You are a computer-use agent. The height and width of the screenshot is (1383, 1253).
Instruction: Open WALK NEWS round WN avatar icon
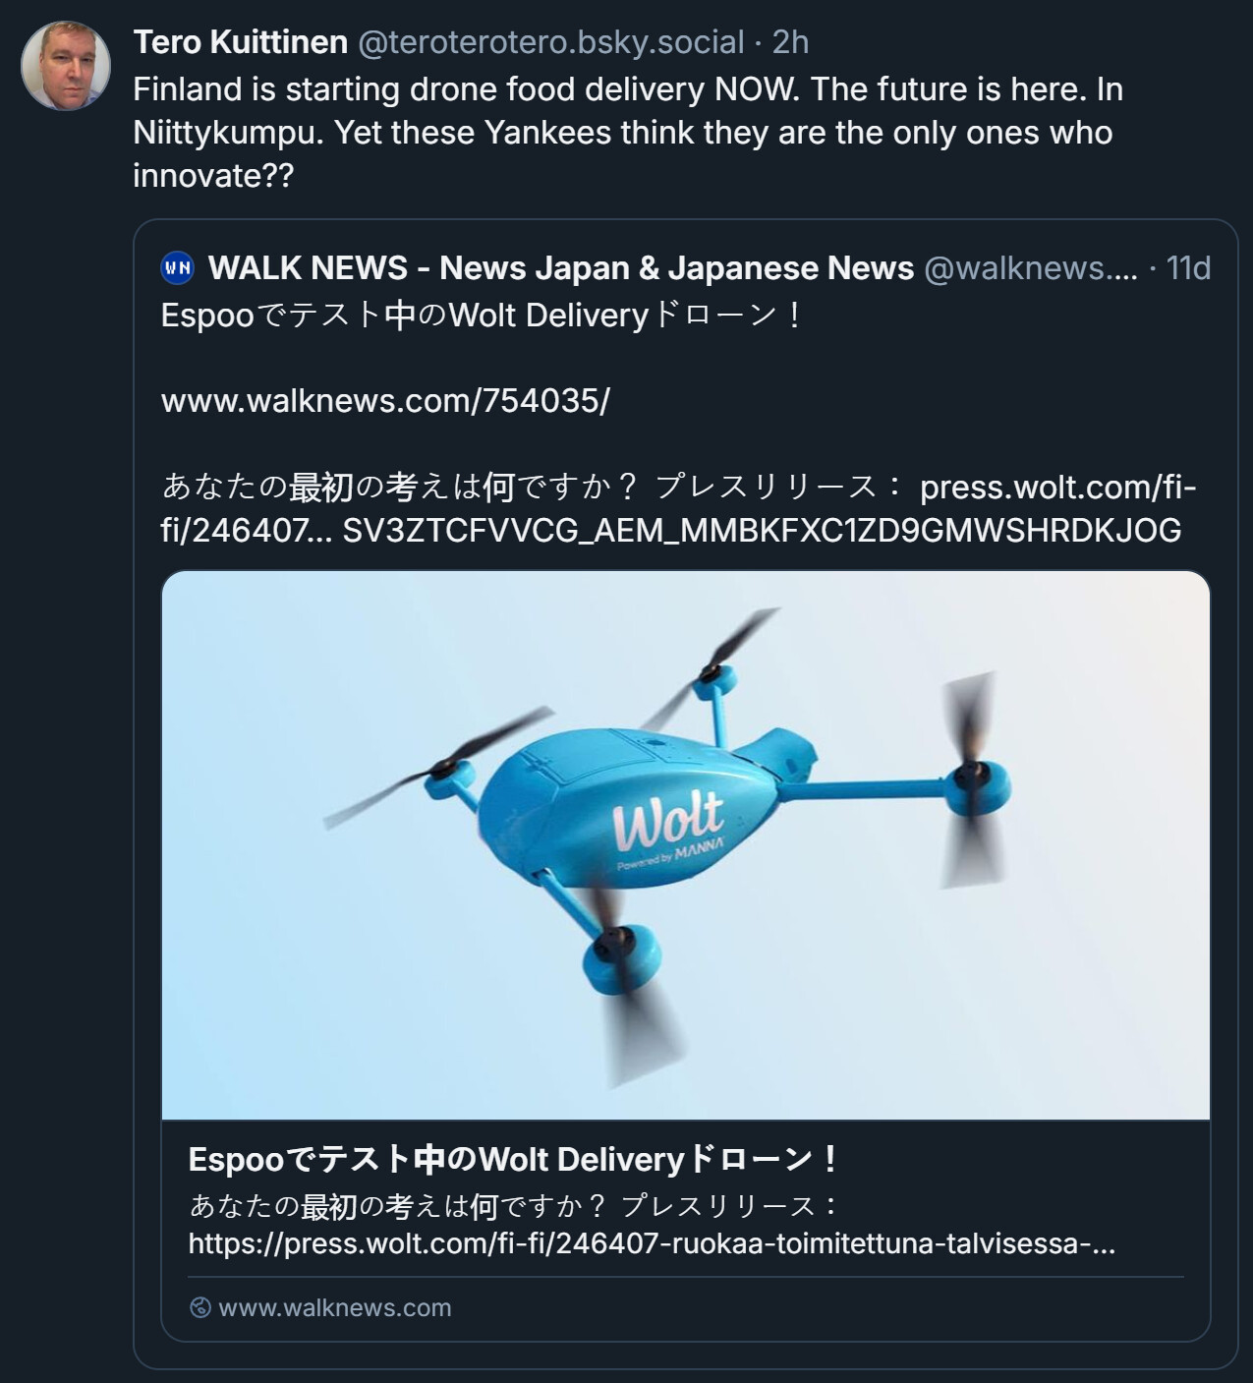pyautogui.click(x=178, y=267)
